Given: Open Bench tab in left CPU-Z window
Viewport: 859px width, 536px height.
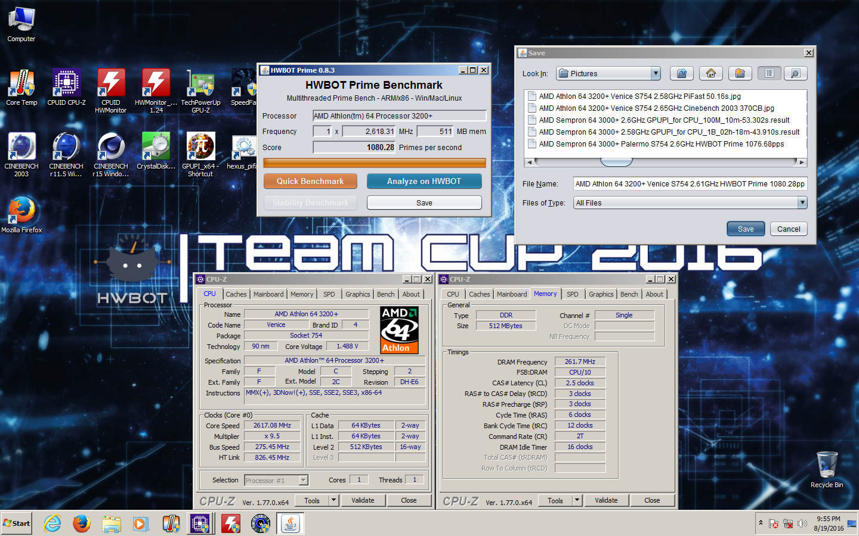Looking at the screenshot, I should coord(386,294).
